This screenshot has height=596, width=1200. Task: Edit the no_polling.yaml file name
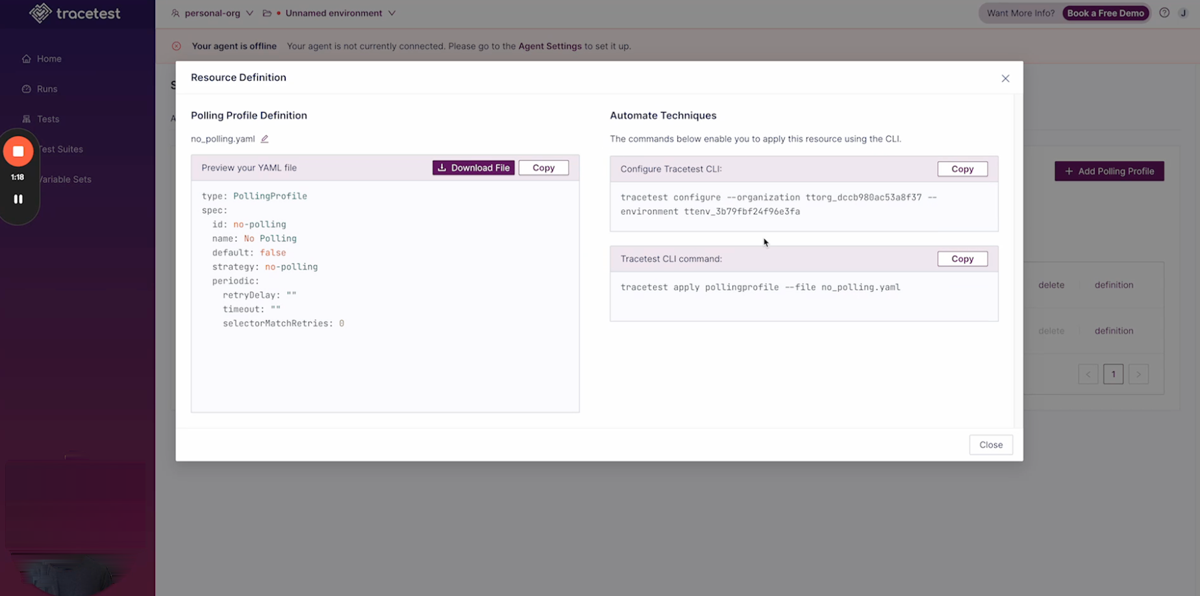click(264, 139)
